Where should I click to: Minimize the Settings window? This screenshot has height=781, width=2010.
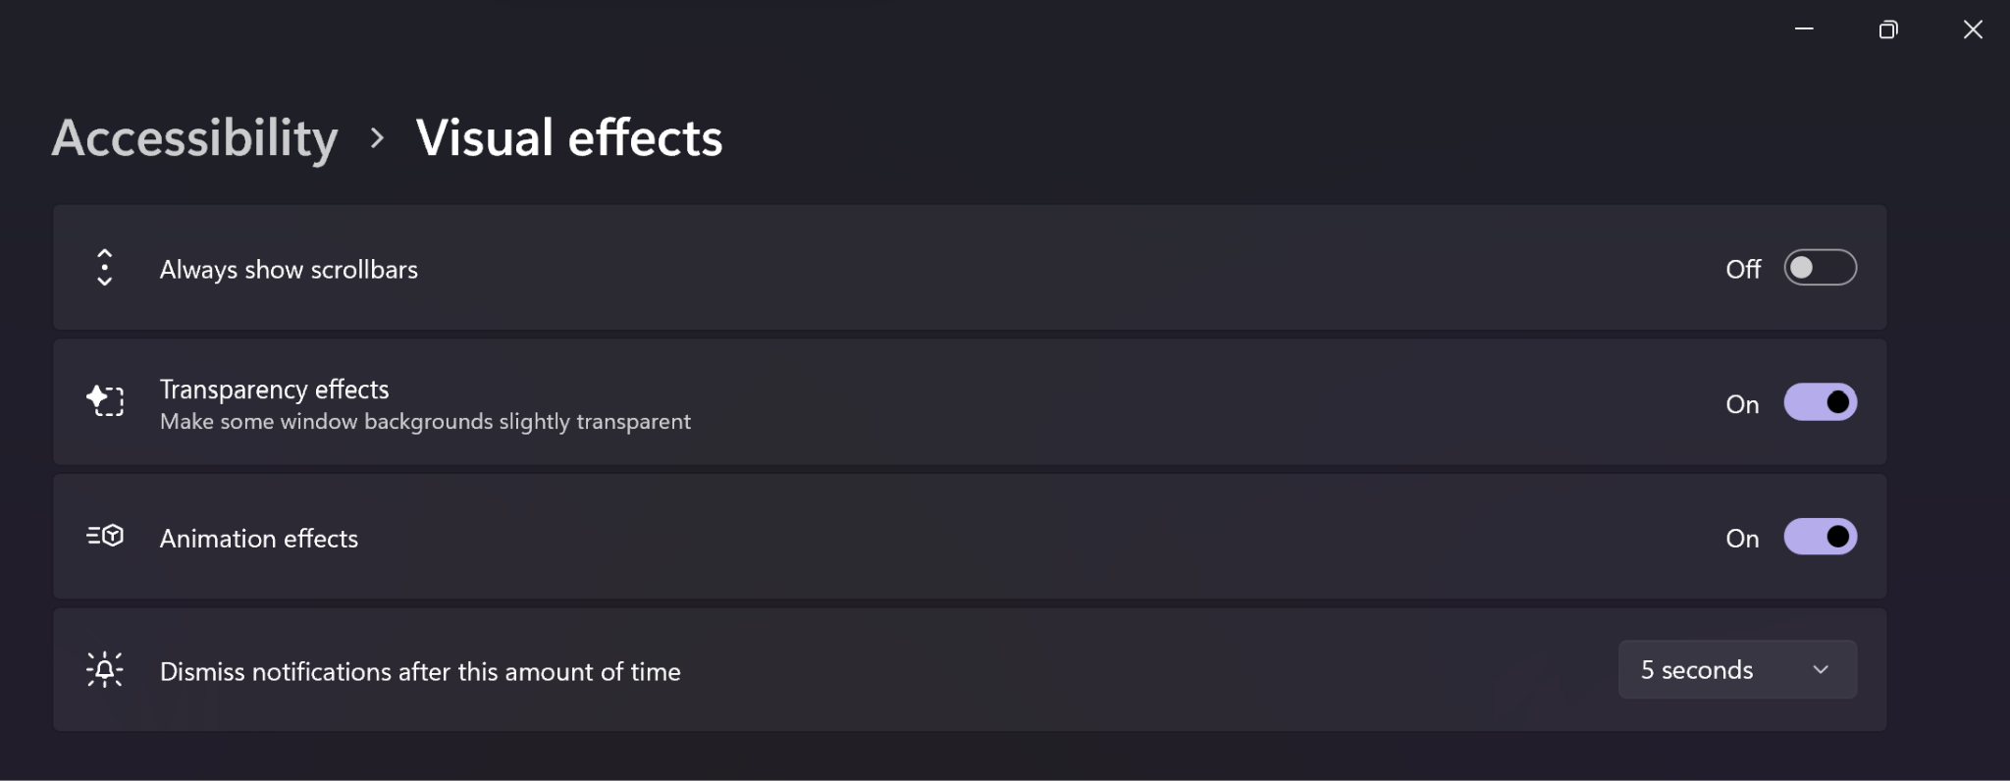[1804, 29]
